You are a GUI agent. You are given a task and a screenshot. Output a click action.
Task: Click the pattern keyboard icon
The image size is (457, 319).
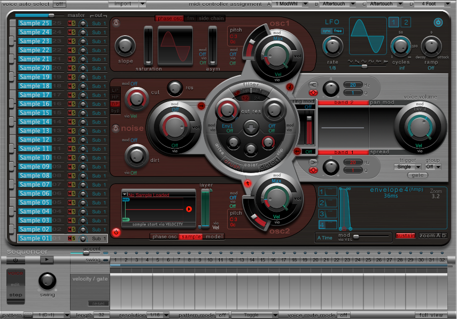tap(28, 315)
